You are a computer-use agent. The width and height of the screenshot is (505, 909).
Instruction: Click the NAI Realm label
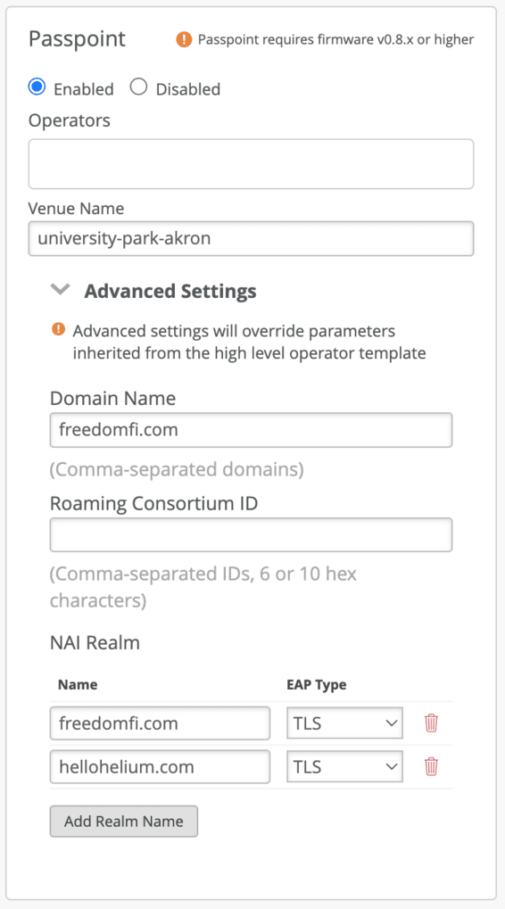click(95, 643)
